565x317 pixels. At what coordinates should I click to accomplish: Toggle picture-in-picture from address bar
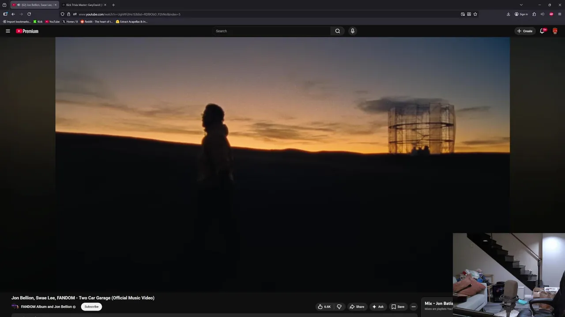click(x=463, y=14)
